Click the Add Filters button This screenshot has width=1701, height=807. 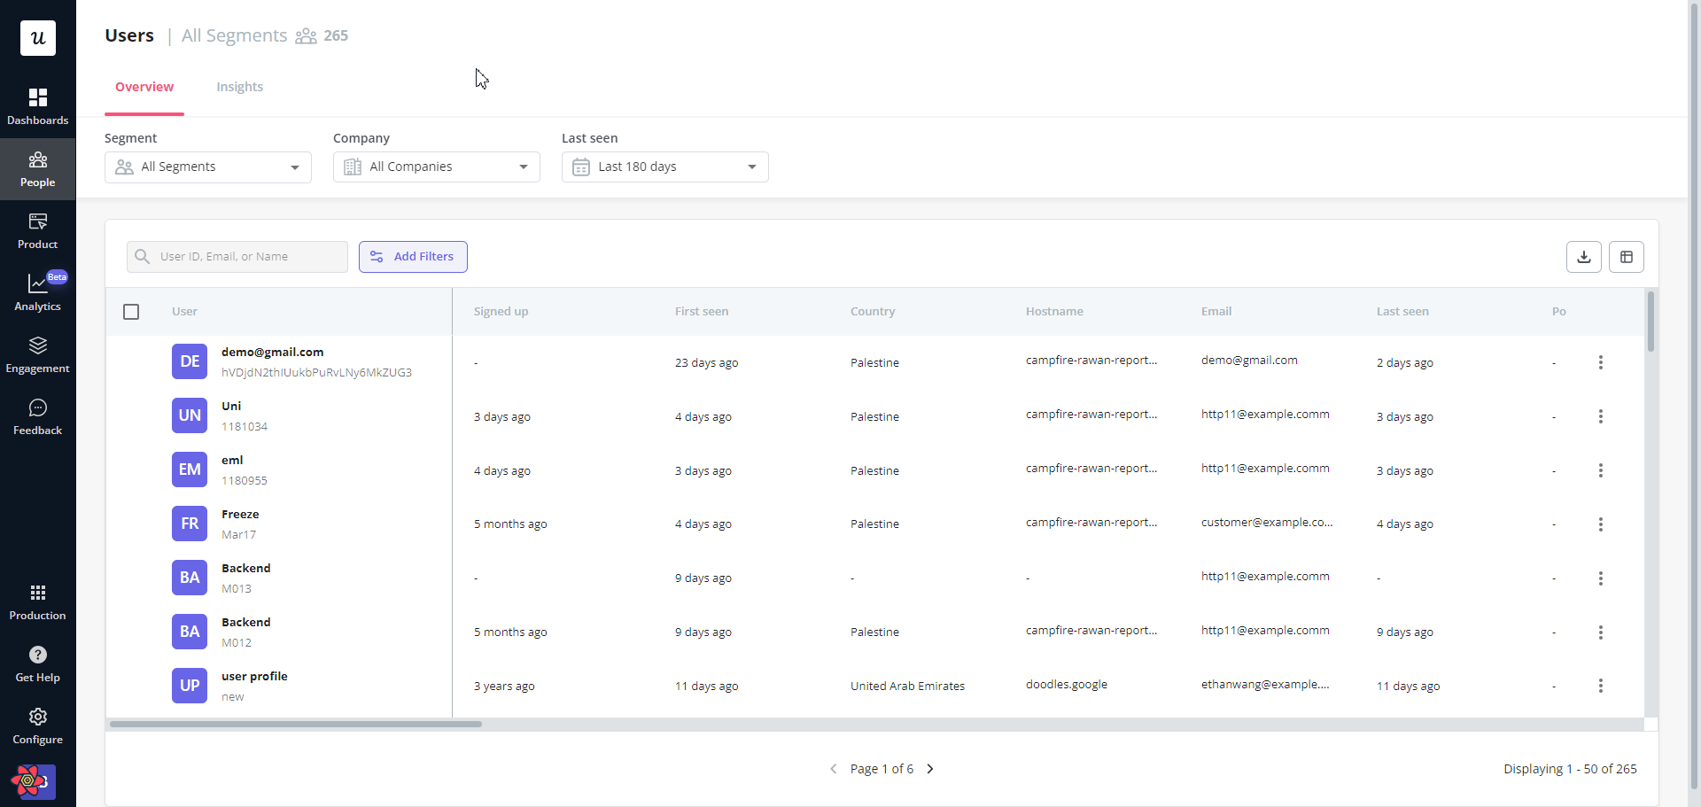coord(413,256)
